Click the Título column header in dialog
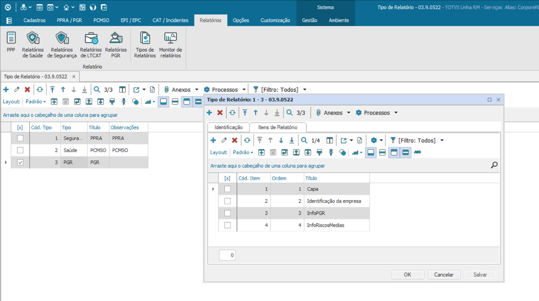539x301 pixels. click(x=311, y=178)
